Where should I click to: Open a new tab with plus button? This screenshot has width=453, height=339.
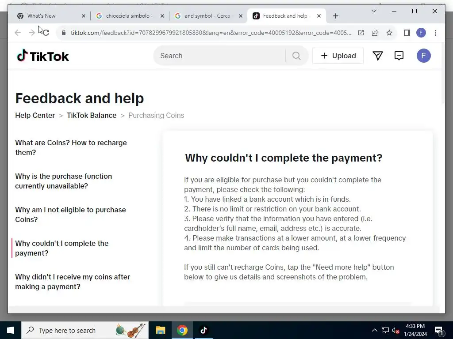(x=335, y=16)
